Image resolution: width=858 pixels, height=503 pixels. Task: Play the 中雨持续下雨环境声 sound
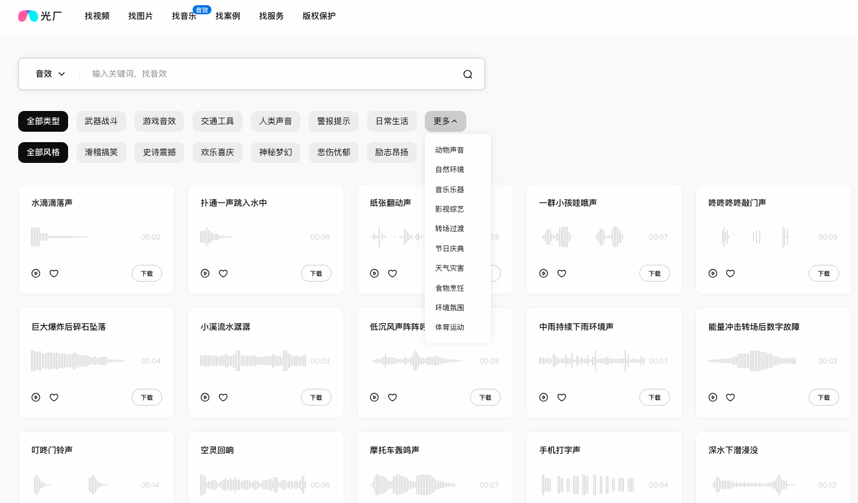click(543, 397)
